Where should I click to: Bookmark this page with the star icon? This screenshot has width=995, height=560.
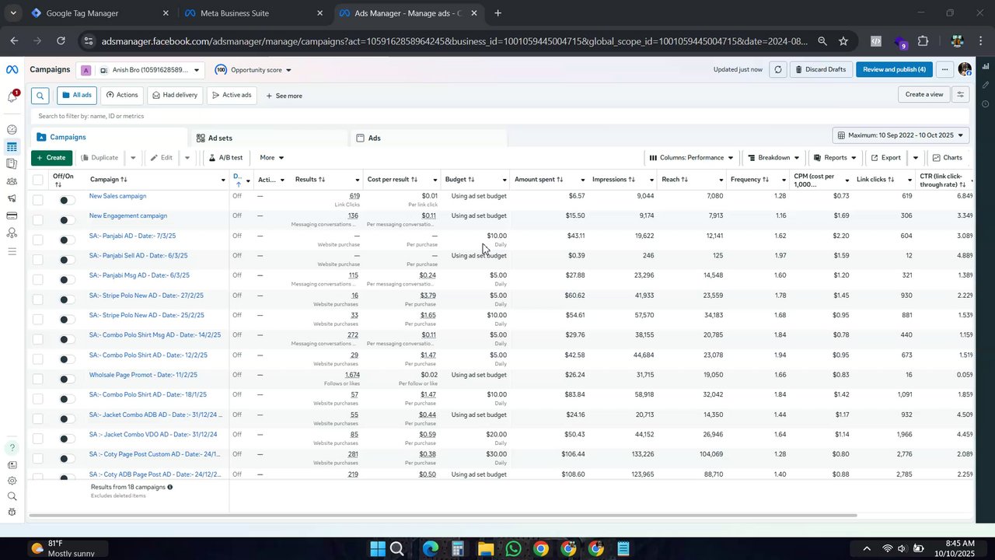843,41
